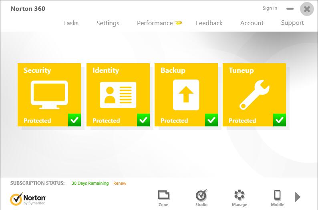Viewport: 318px width, 210px height.
Task: Click the Tuneup tile title
Action: point(242,70)
